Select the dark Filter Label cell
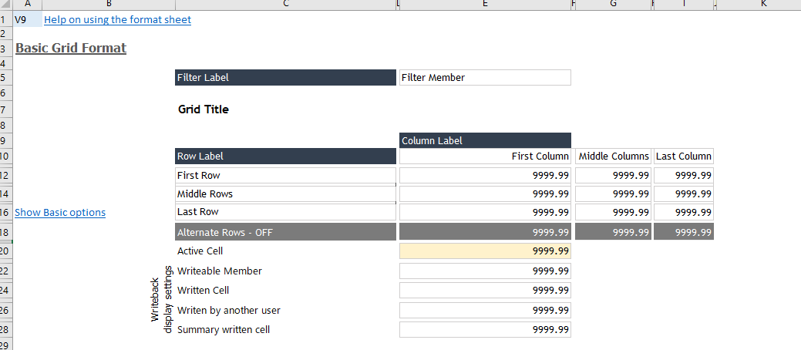 pyautogui.click(x=285, y=78)
